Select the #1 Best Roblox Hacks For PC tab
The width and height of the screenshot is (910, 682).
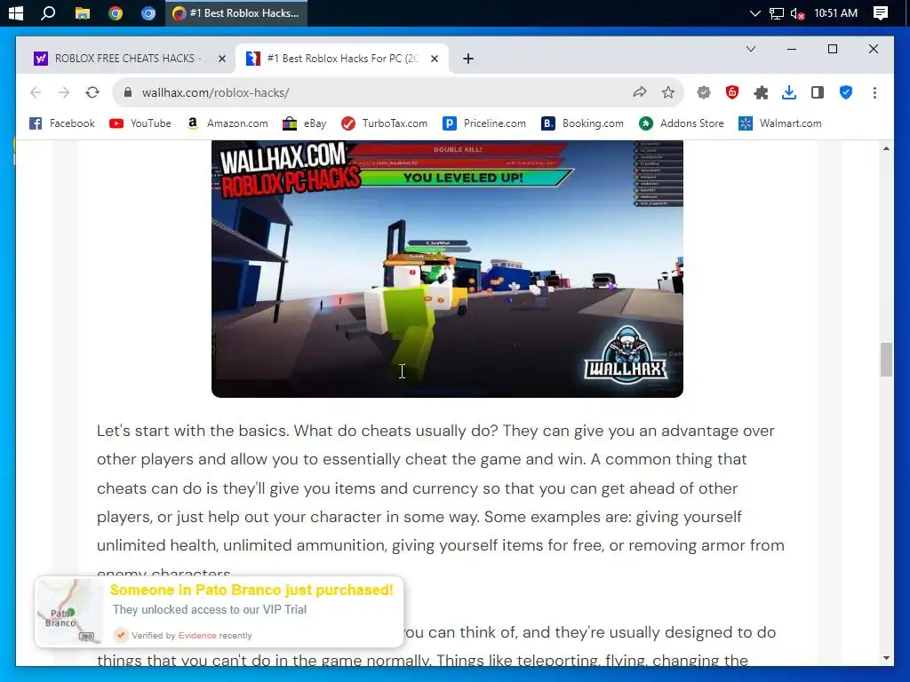click(341, 59)
